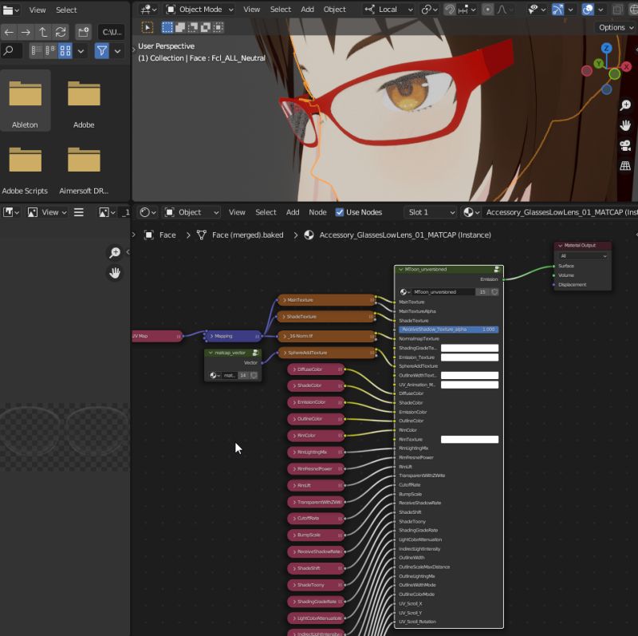Click the create new directory icon
The image size is (638, 636).
(83, 32)
